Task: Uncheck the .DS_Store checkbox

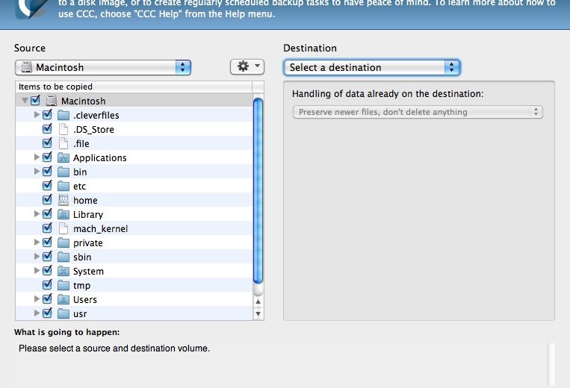Action: click(x=47, y=128)
